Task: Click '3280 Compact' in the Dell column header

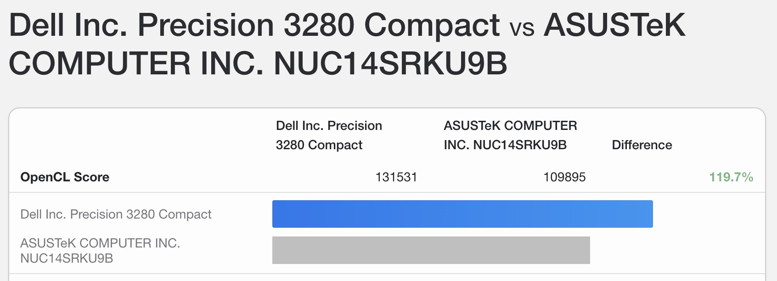Action: point(319,145)
